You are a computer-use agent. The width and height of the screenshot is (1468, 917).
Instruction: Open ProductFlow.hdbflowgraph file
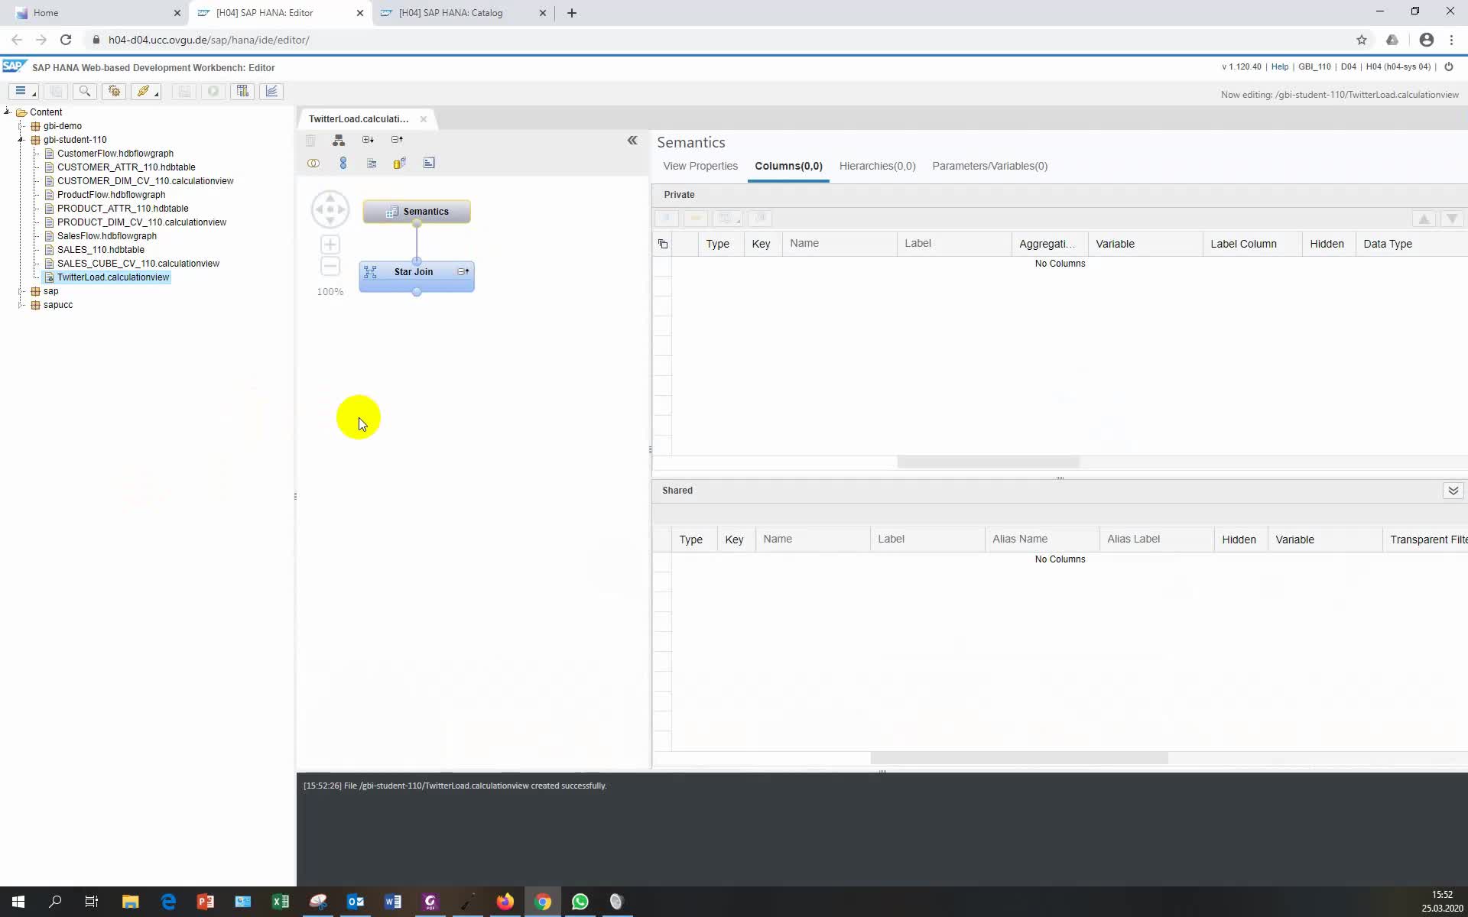(111, 195)
